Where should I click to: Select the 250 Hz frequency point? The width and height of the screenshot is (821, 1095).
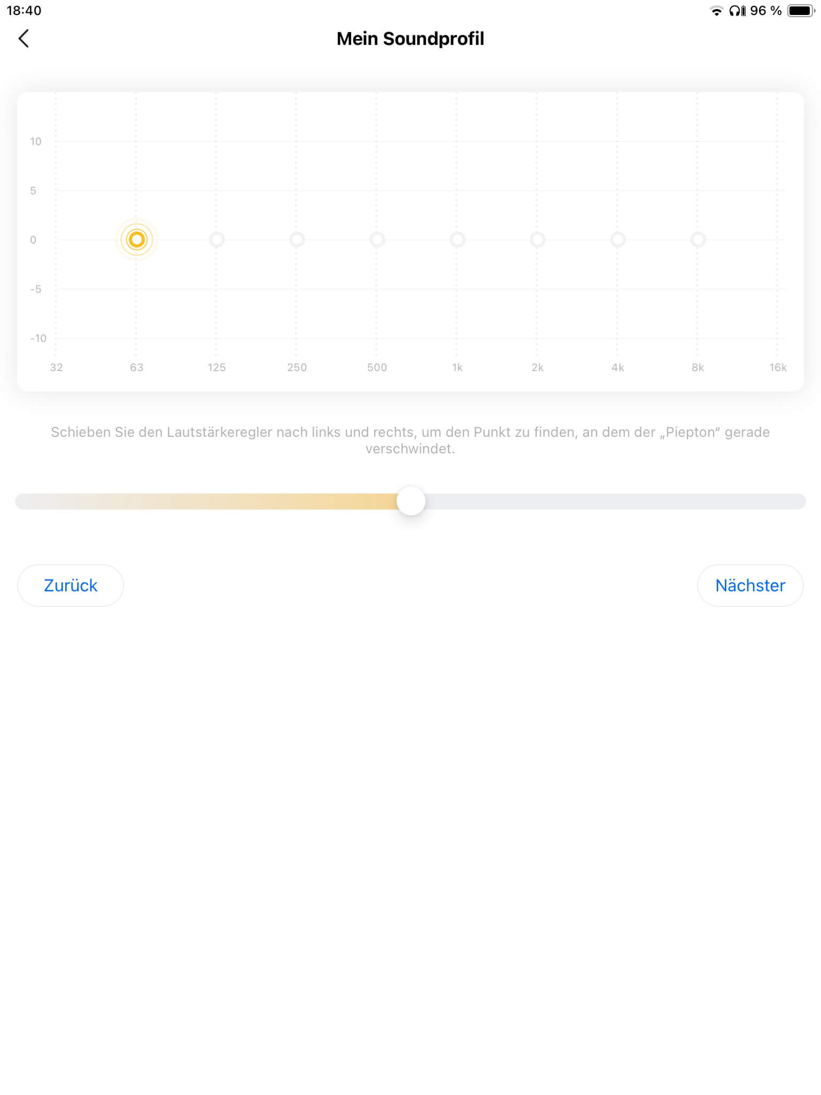[297, 240]
